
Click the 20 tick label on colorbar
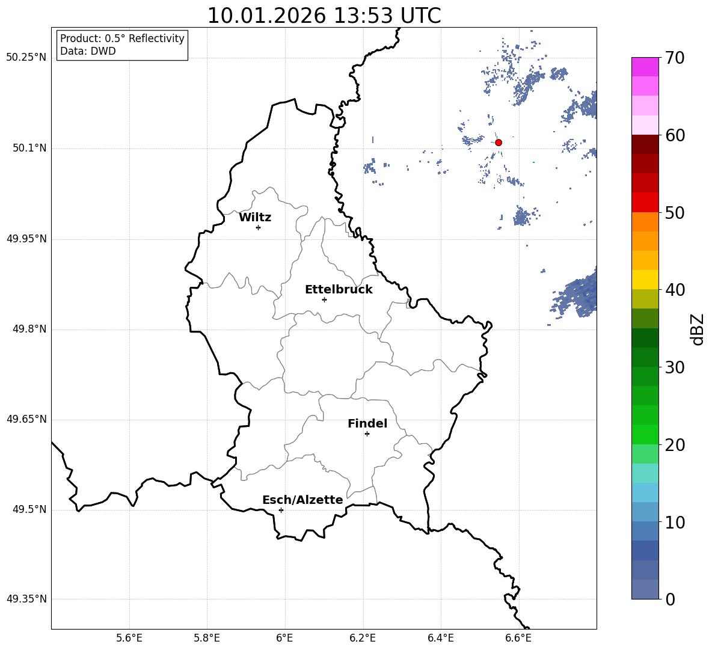[674, 445]
